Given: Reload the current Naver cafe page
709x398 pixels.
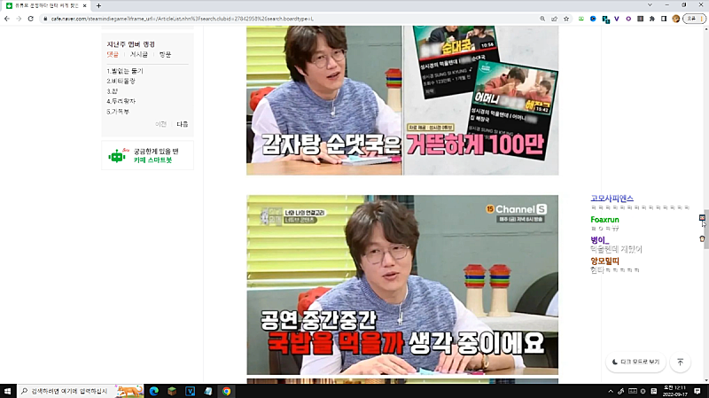Looking at the screenshot, I should pos(31,19).
